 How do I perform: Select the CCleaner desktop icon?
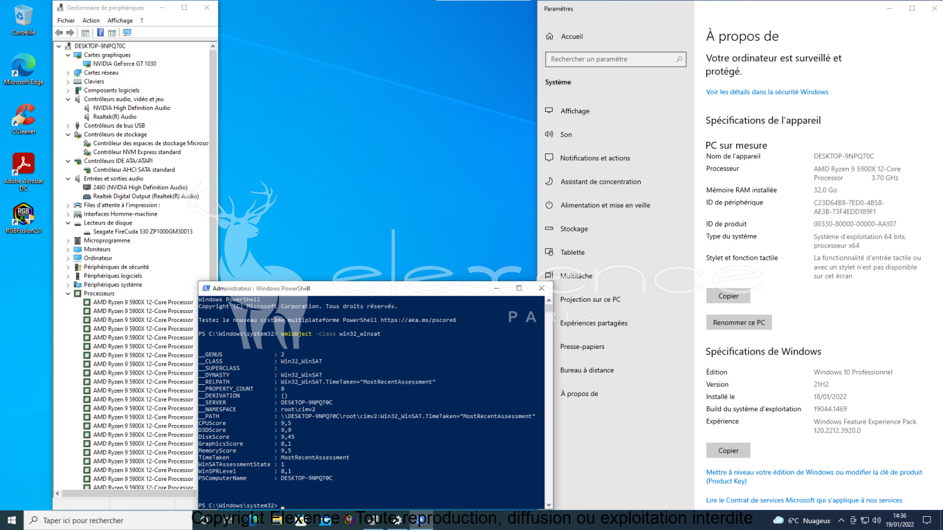tap(23, 119)
